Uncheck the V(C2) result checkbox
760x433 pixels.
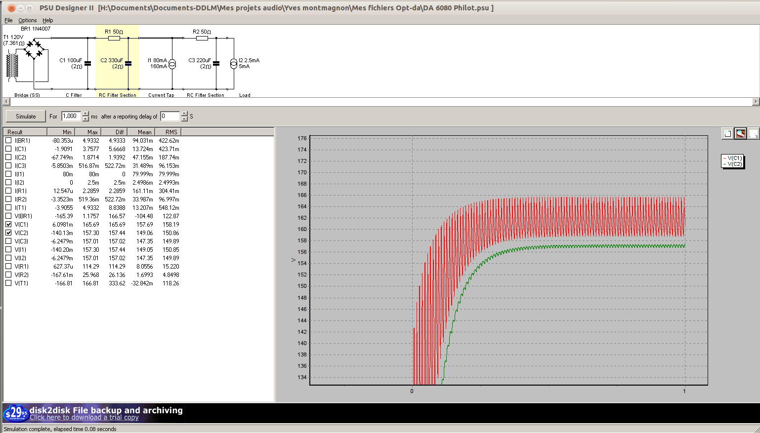[8, 233]
